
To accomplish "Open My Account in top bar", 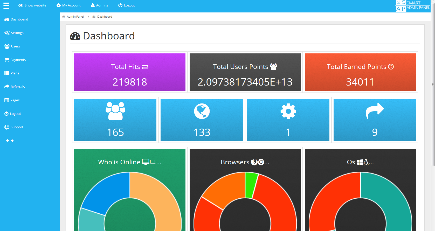I will pos(68,5).
